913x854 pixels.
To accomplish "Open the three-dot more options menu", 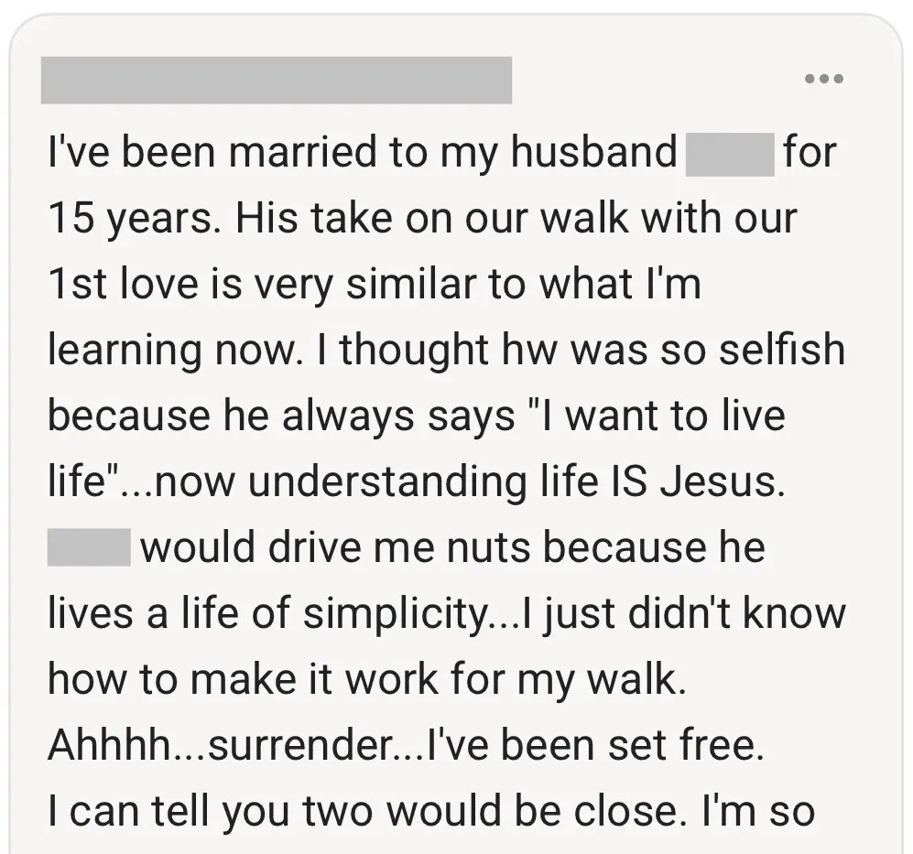I will [823, 80].
